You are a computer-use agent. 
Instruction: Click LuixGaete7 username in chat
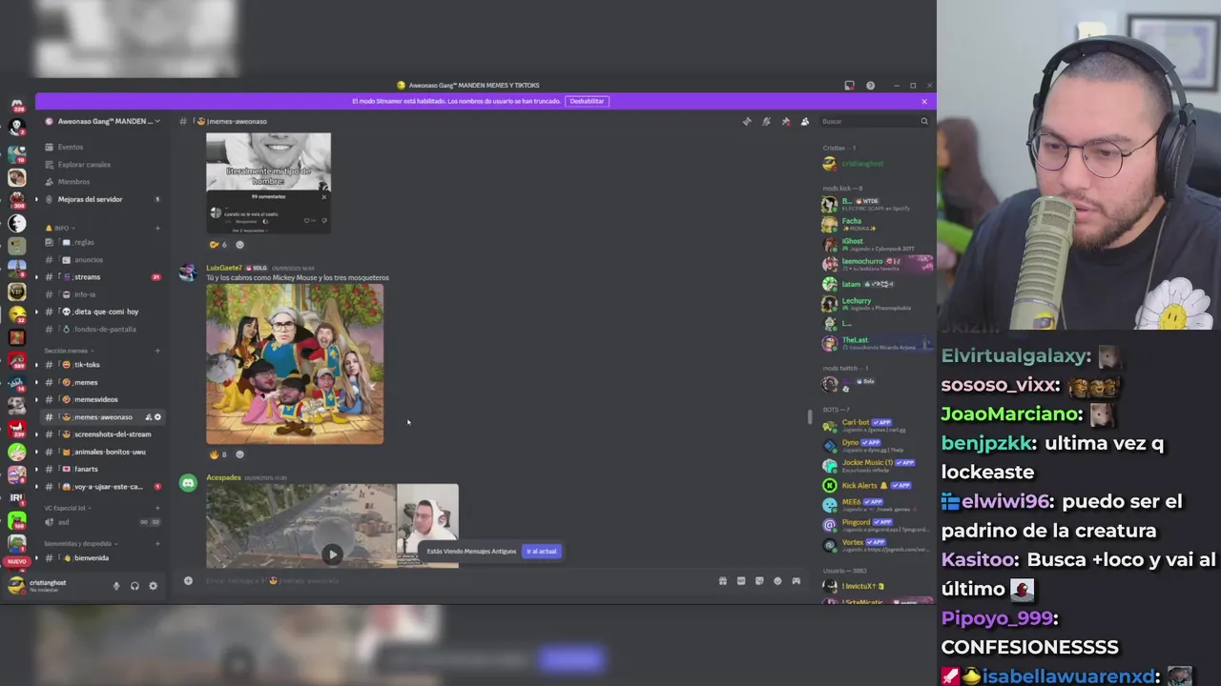224,268
